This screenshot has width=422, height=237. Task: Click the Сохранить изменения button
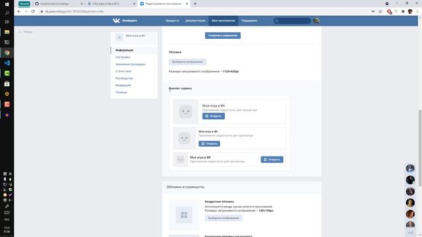[x=223, y=36]
